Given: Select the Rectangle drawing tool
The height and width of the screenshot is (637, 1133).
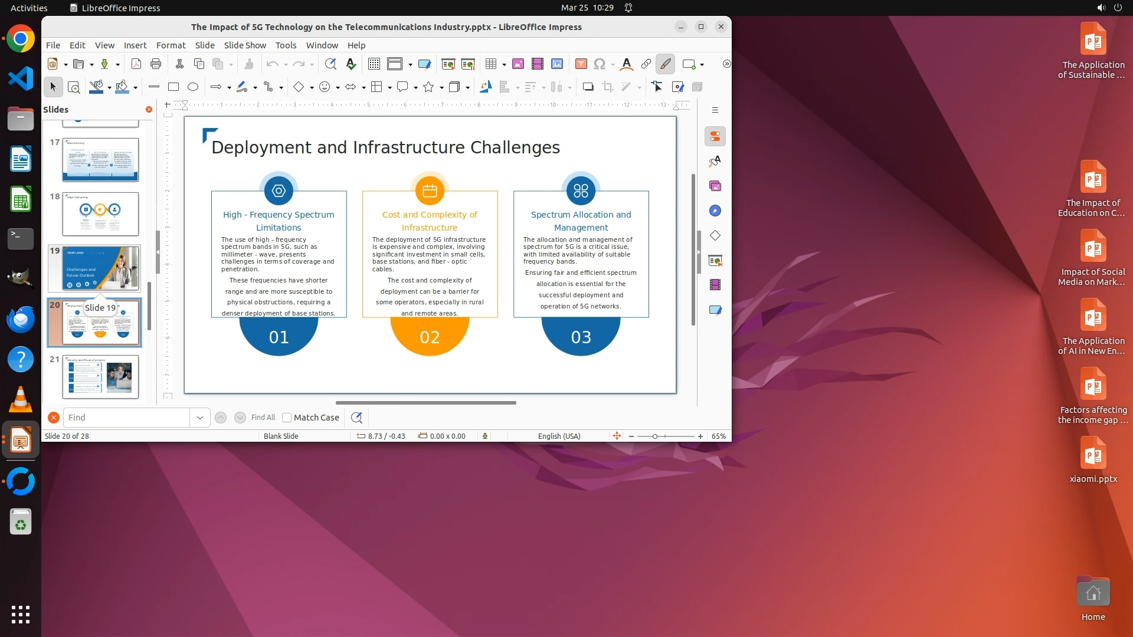Looking at the screenshot, I should 173,87.
